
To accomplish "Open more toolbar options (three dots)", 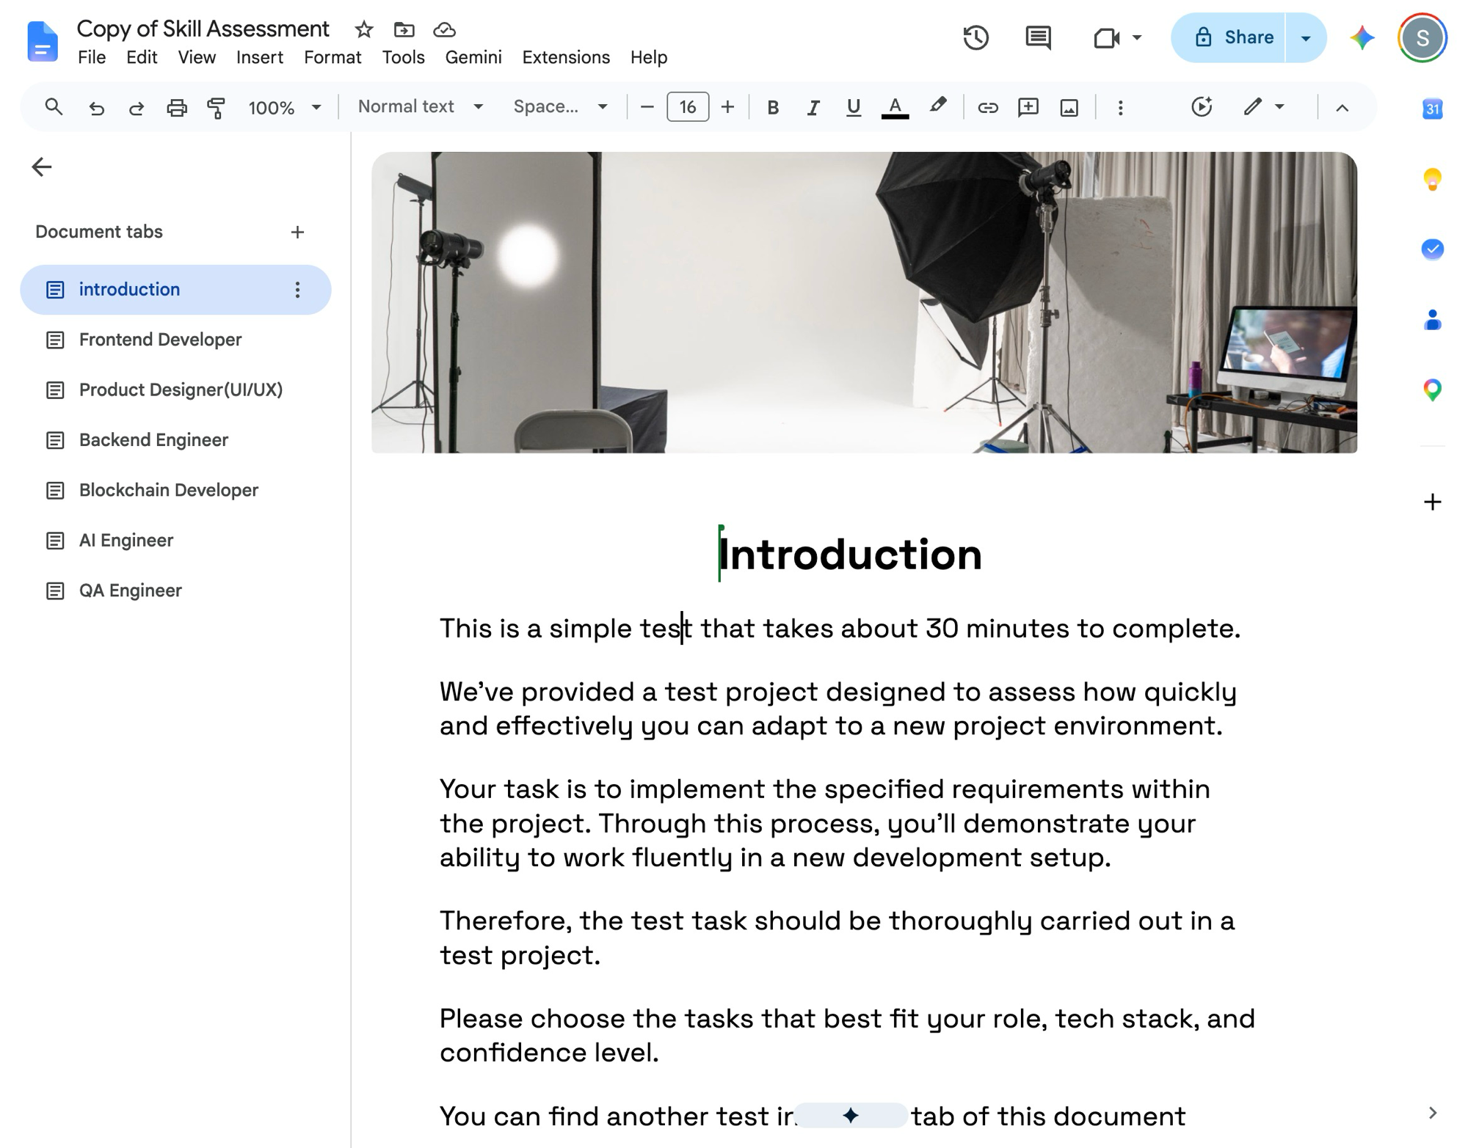I will (x=1120, y=107).
